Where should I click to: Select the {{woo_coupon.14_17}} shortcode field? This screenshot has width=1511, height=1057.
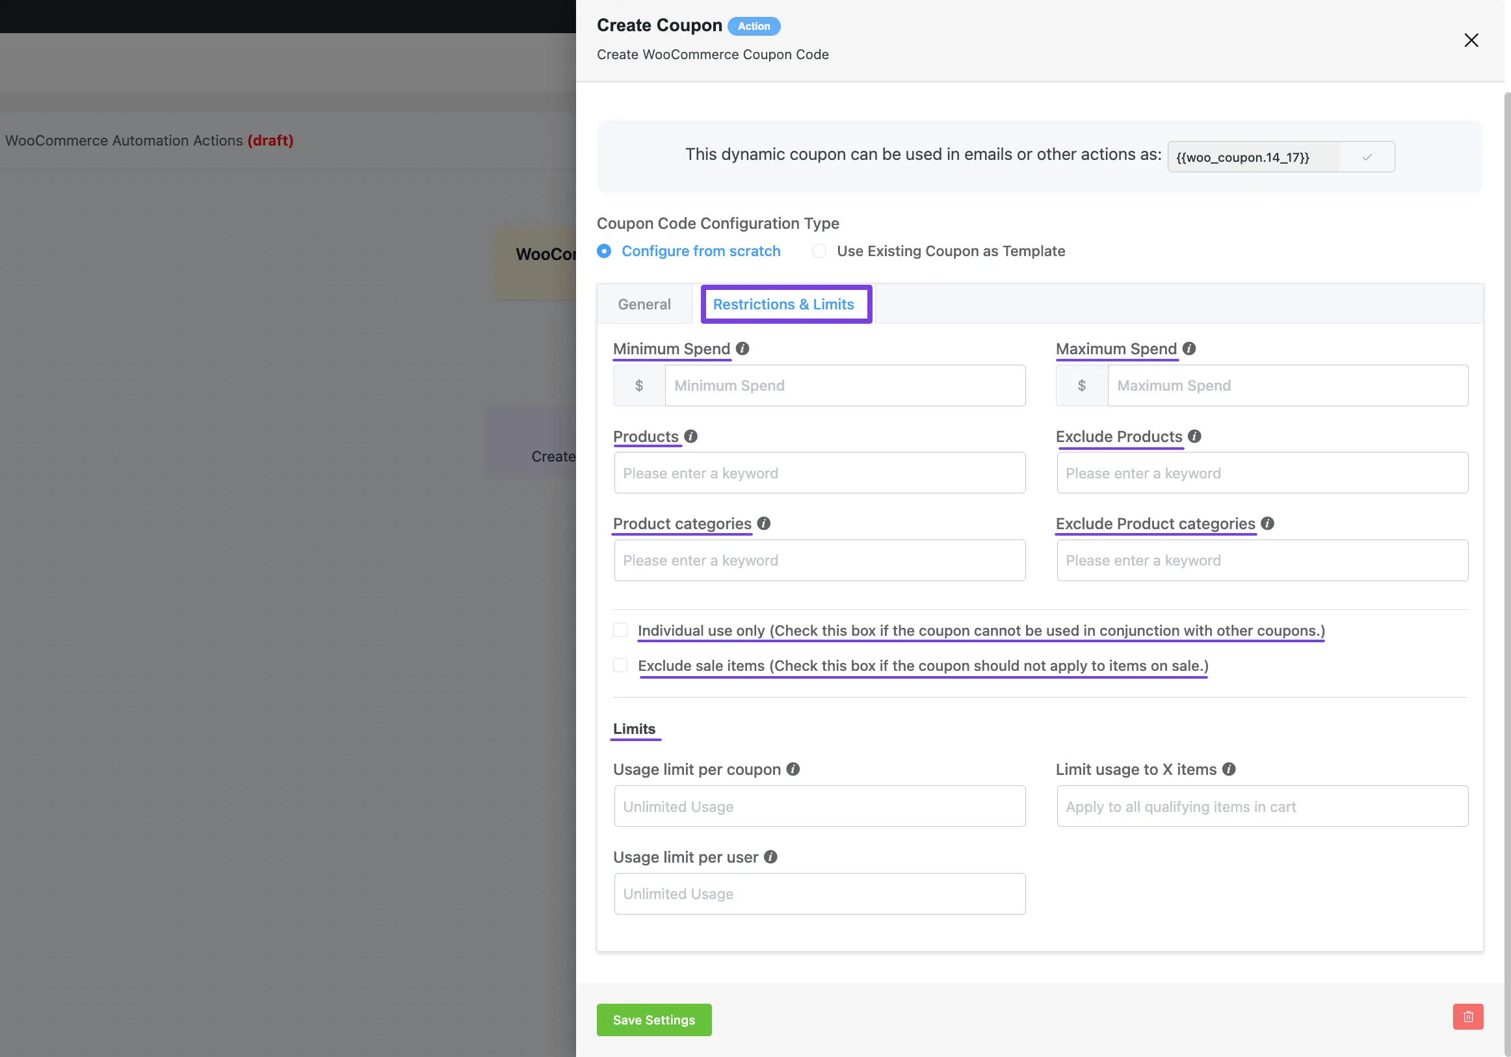1253,157
